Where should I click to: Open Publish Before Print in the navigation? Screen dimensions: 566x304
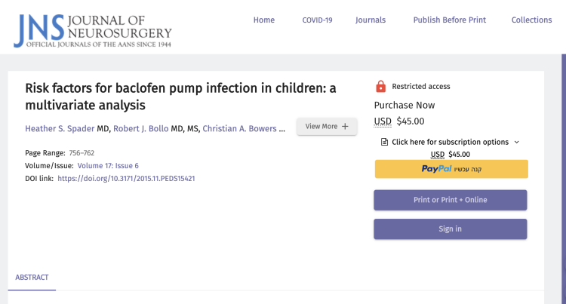coord(449,20)
